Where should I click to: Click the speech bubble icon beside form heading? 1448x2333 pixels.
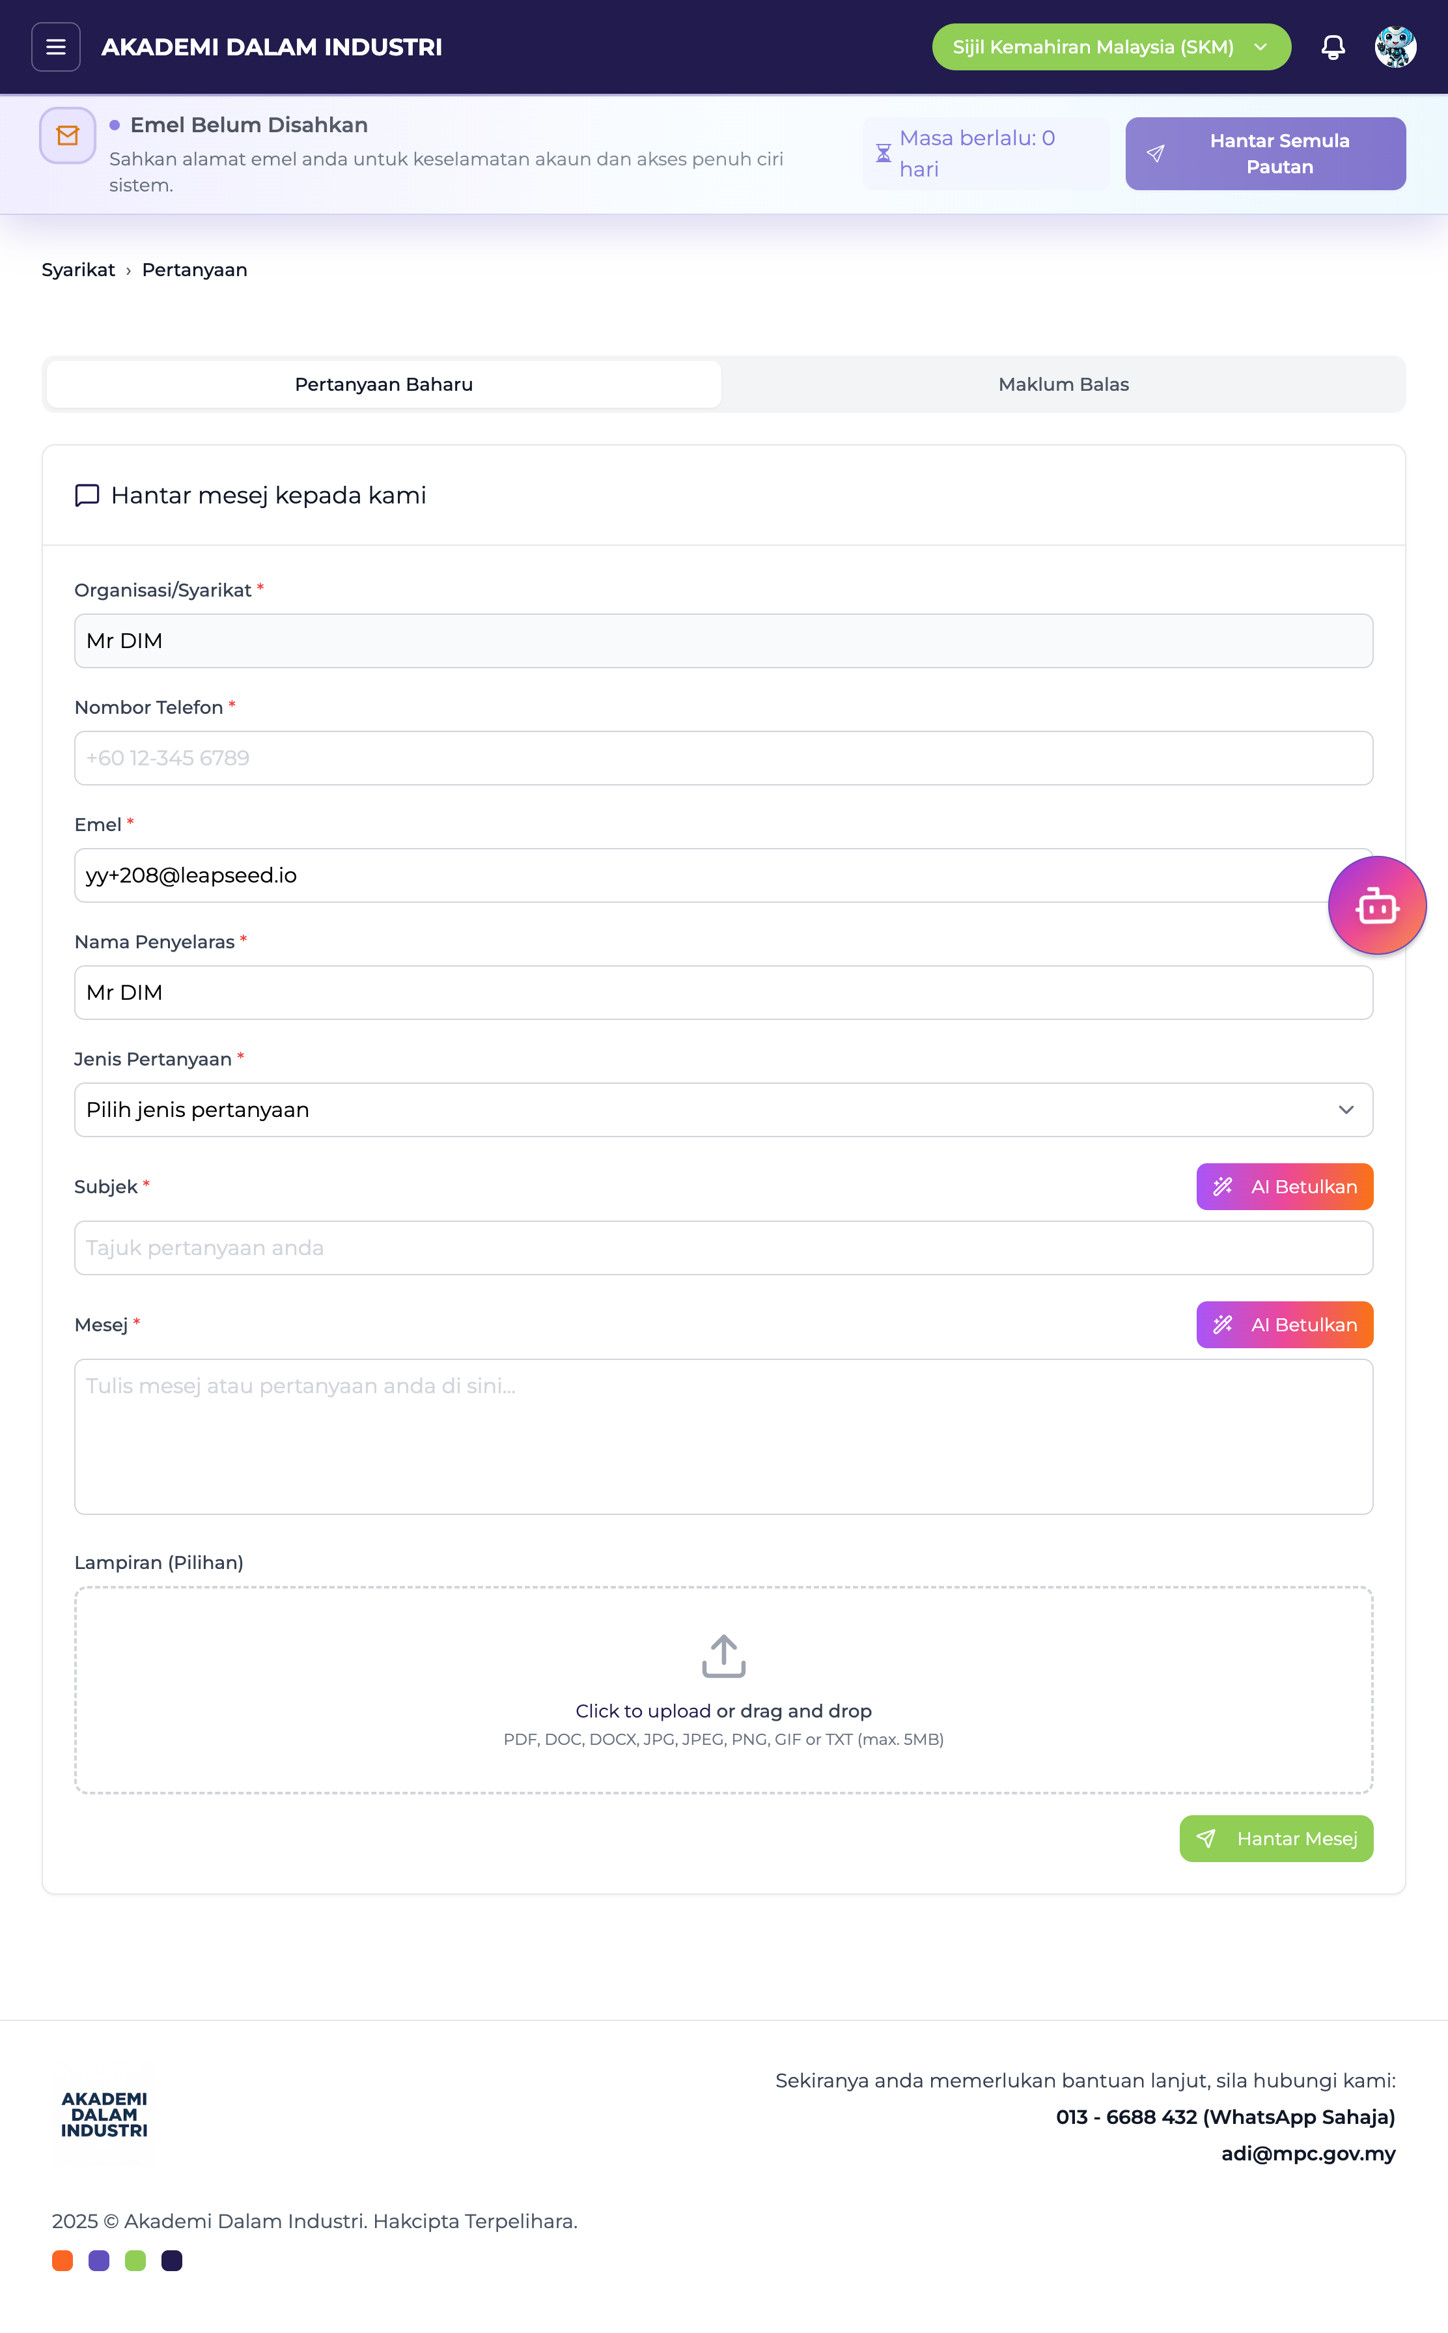(87, 495)
